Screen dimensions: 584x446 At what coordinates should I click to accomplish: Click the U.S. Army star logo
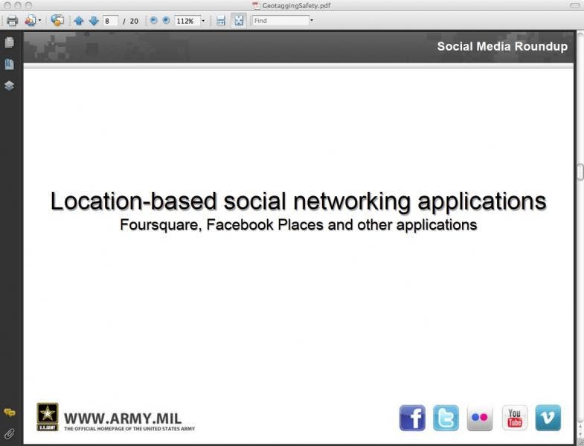click(x=48, y=417)
